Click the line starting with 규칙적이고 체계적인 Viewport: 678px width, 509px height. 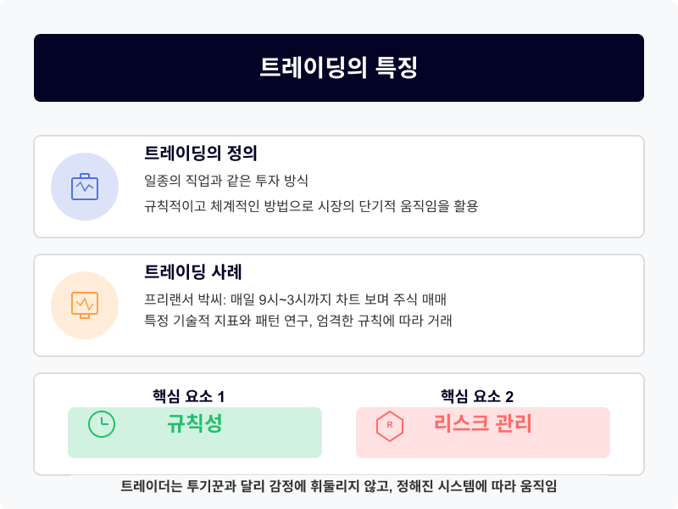tap(311, 206)
